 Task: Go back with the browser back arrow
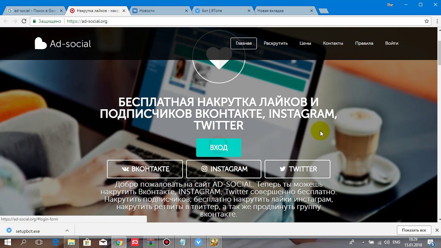click(6, 21)
